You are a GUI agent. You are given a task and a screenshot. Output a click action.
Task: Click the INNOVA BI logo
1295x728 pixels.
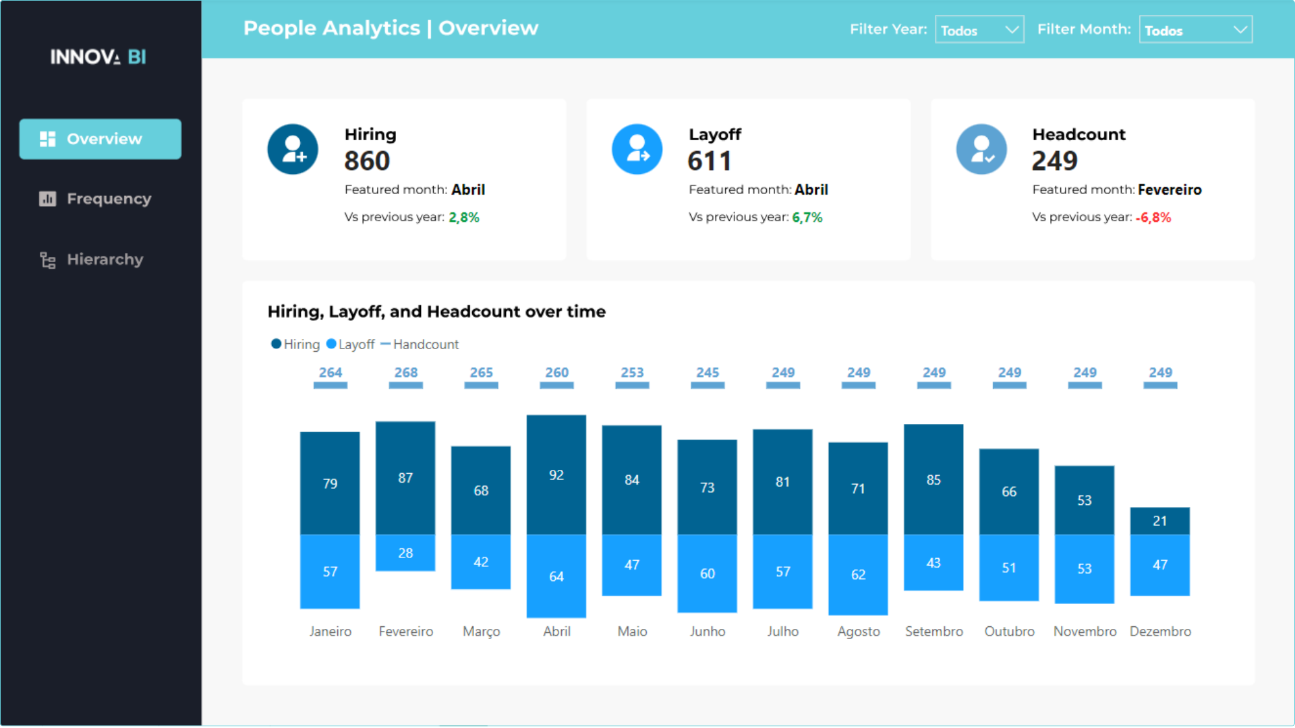click(98, 57)
